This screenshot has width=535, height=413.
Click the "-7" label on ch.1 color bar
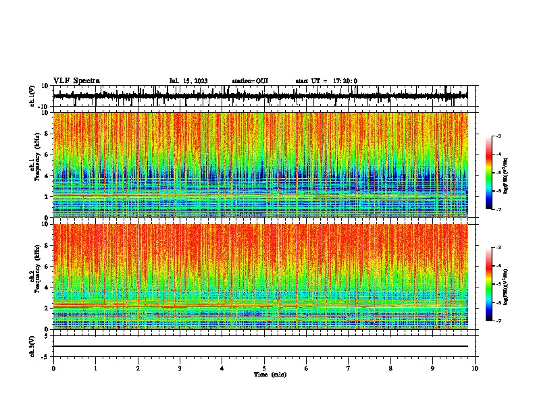[498, 209]
